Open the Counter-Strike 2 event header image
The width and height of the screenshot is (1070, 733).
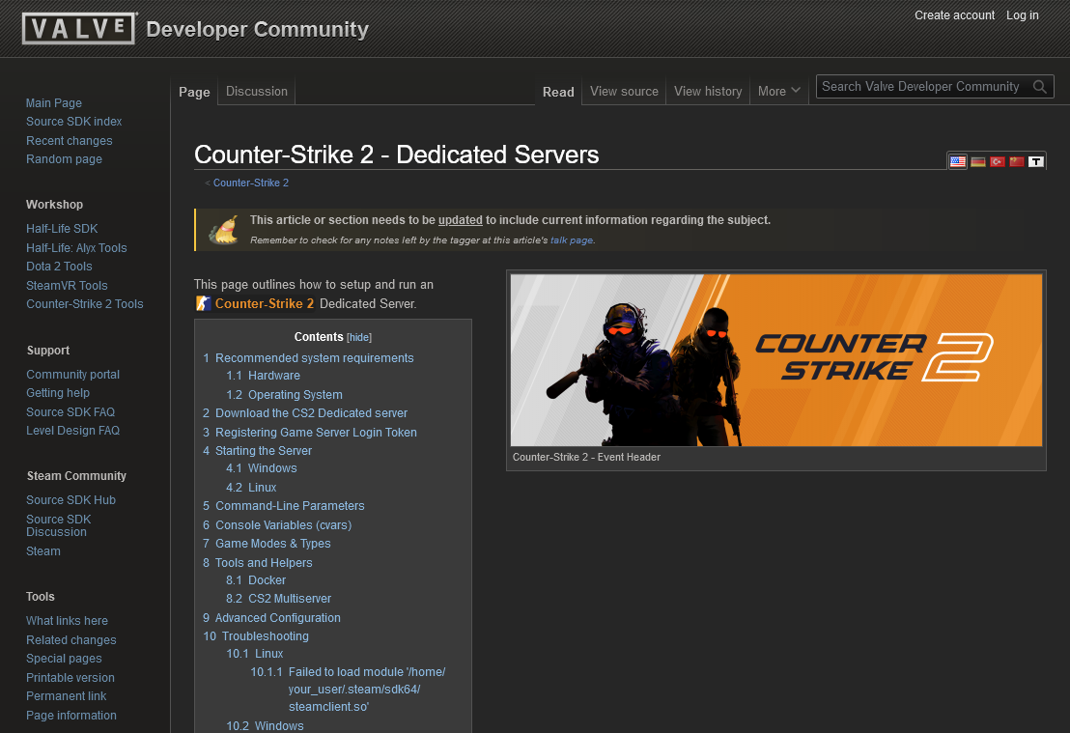point(776,360)
